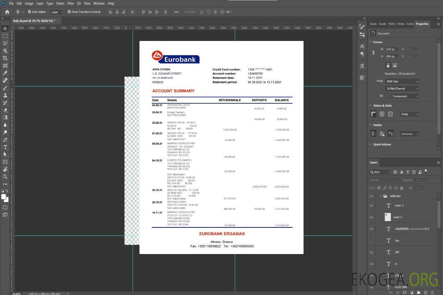Open the Window menu
Viewport: 443px width, 295px height.
click(99, 3)
